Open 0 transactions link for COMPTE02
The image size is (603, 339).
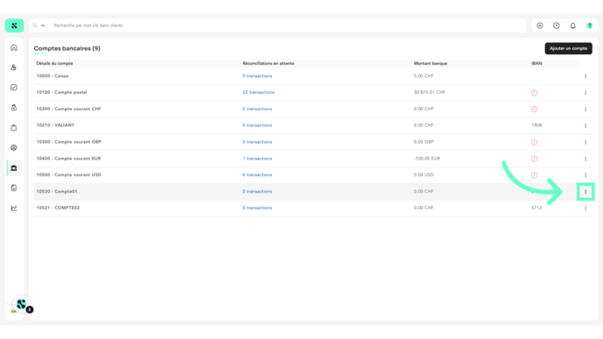(258, 208)
